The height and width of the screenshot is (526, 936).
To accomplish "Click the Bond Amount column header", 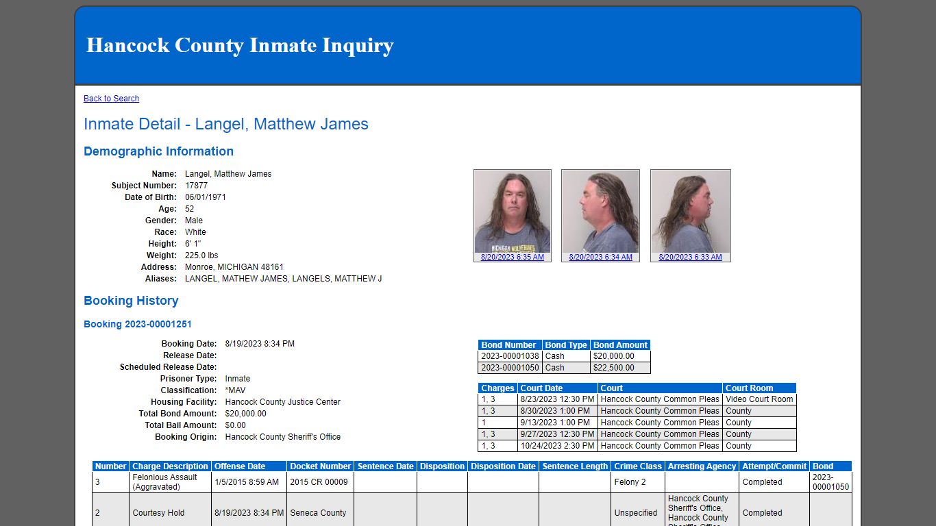I will click(x=620, y=345).
